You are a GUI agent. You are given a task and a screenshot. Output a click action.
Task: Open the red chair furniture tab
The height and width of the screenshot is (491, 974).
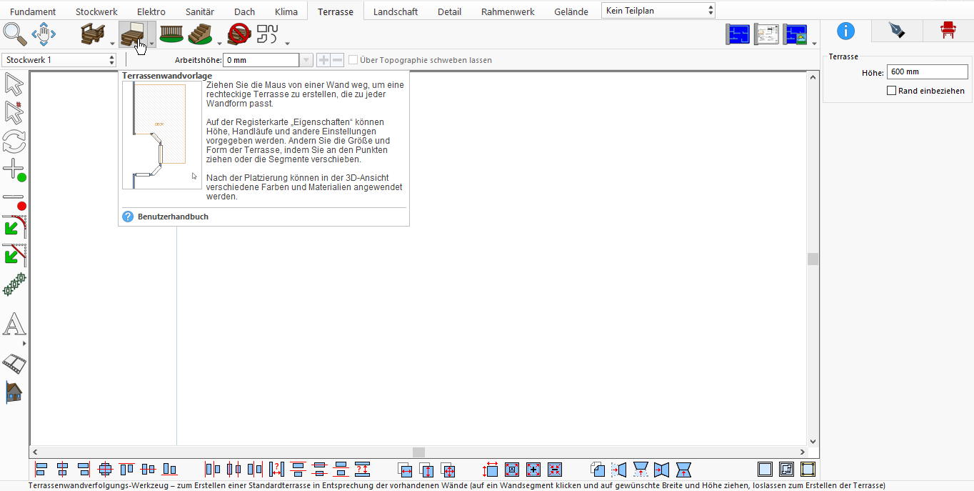pyautogui.click(x=948, y=31)
